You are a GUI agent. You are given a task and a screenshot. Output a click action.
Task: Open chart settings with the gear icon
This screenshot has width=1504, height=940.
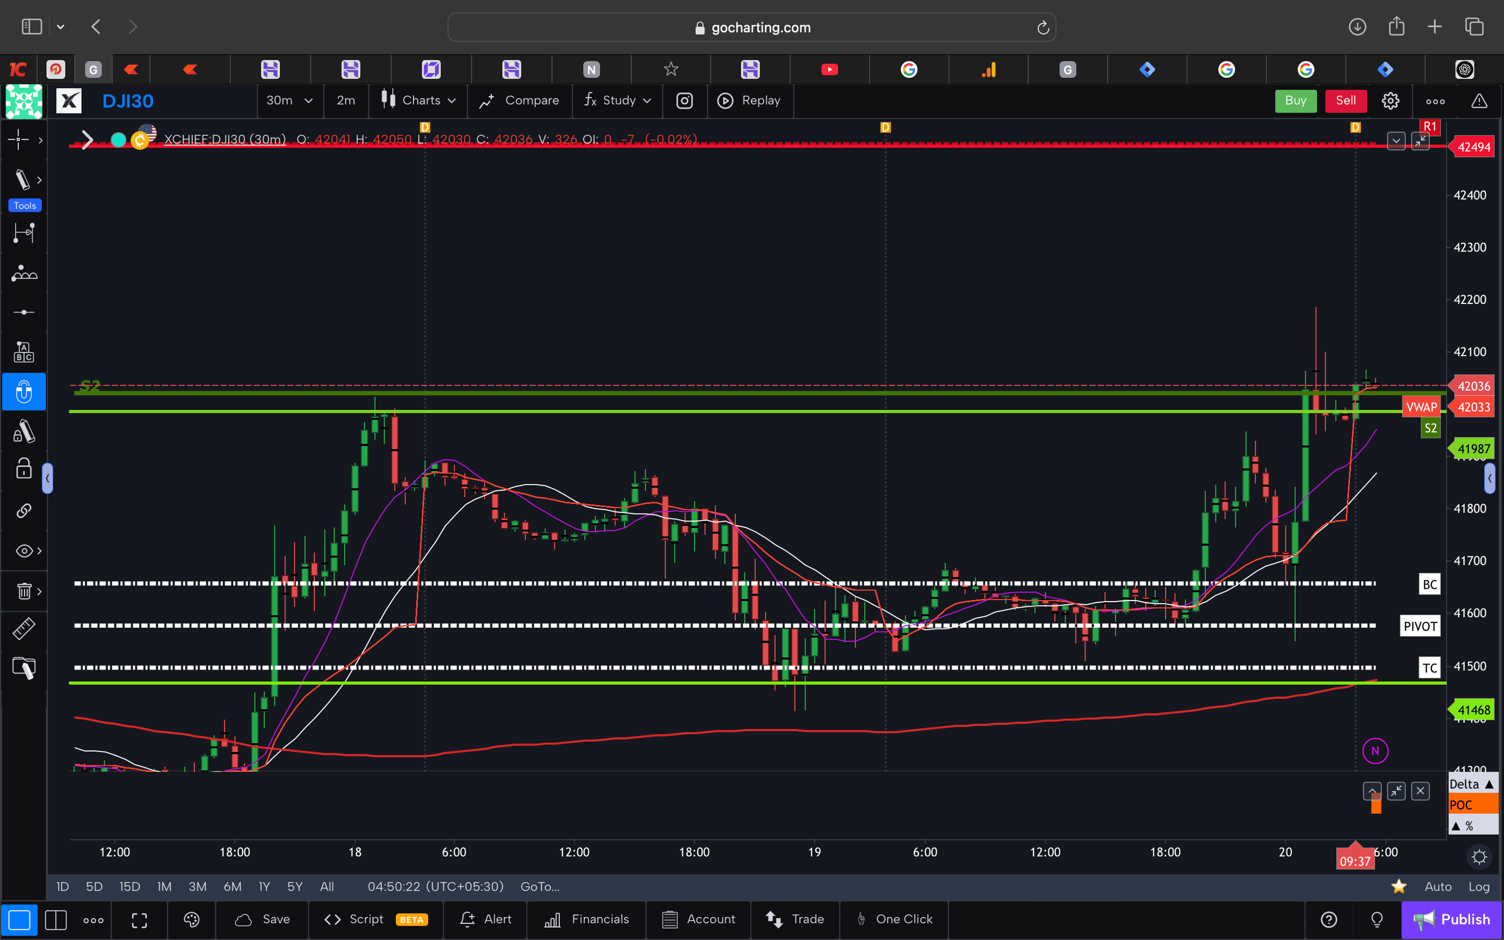click(1390, 100)
